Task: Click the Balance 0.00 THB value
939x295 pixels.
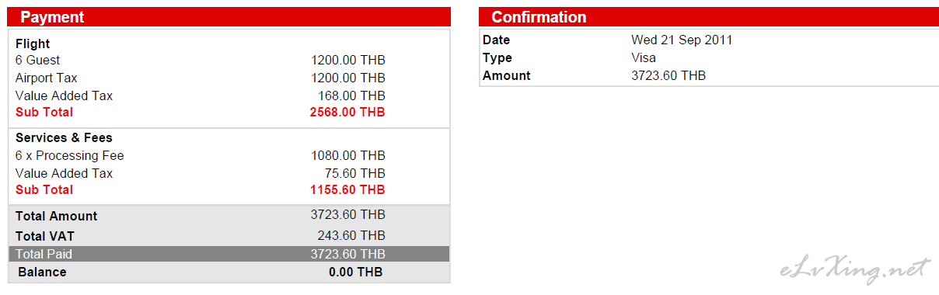Action: tap(355, 272)
